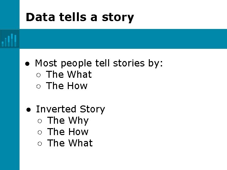Select 'The Why' text

click(x=68, y=121)
